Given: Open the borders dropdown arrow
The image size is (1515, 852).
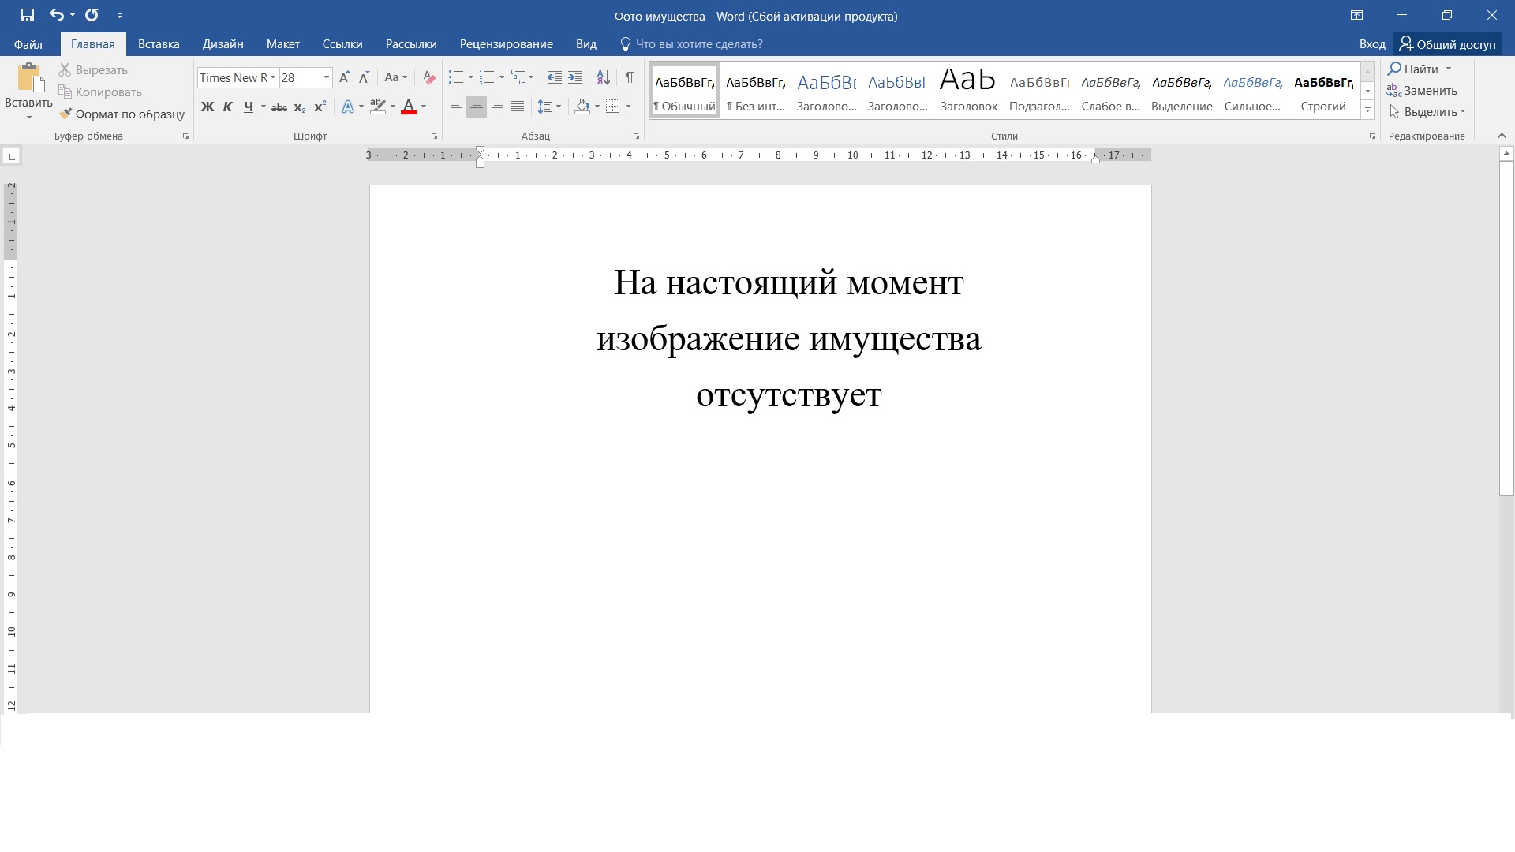Looking at the screenshot, I should click(628, 106).
